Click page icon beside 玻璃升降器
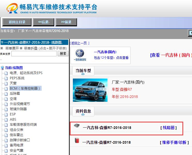 point(6,109)
